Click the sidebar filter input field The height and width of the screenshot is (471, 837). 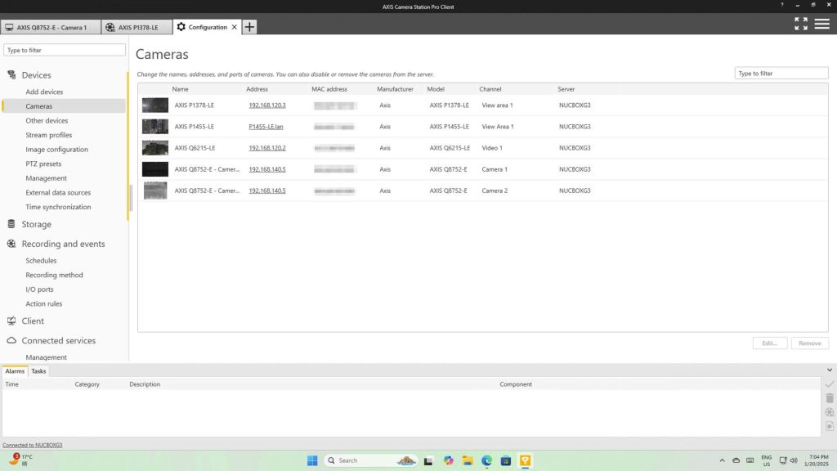(x=65, y=50)
